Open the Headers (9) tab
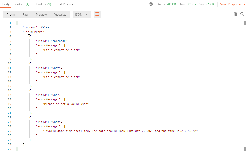The height and width of the screenshot is (159, 248). point(43,4)
